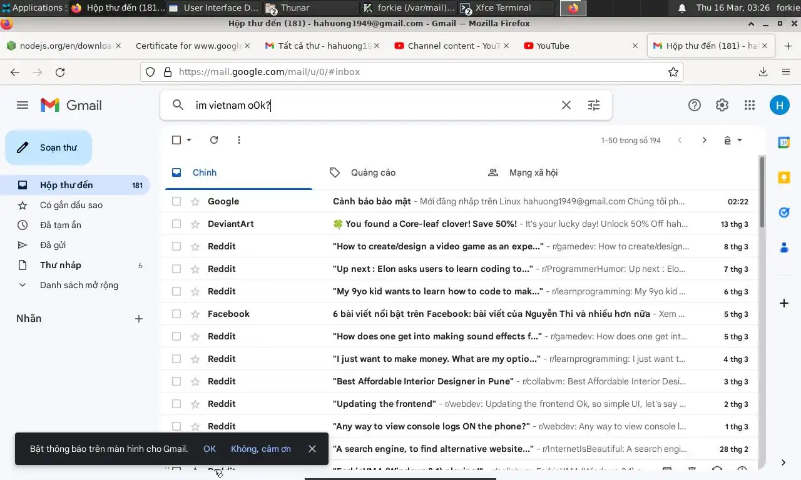The image size is (801, 480).
Task: Open Applications menu in Xfce panel
Action: (x=33, y=7)
